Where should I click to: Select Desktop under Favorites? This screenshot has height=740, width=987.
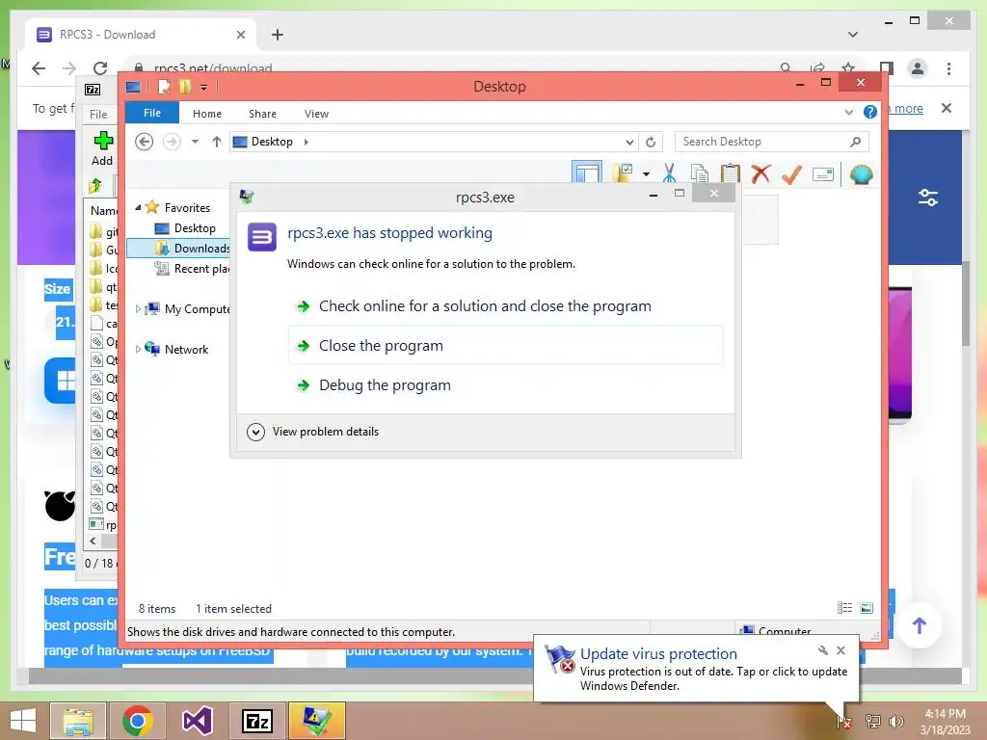coord(195,227)
